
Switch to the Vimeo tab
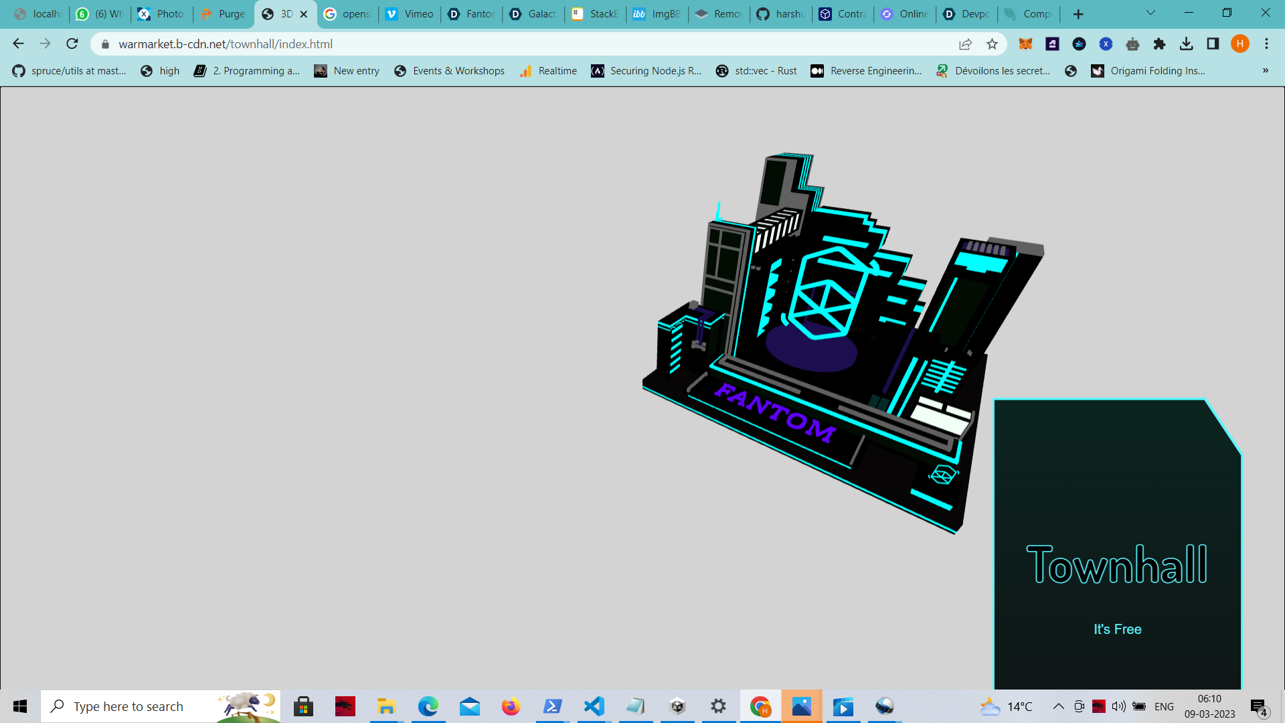tap(410, 14)
